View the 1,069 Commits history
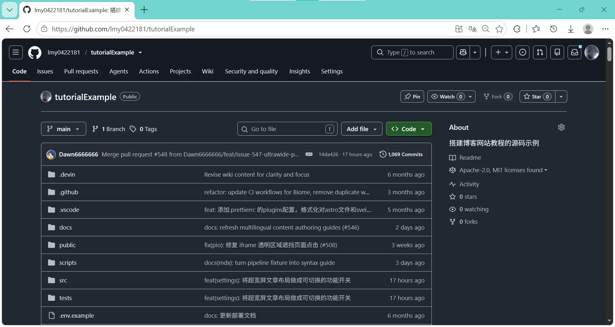 pos(401,154)
